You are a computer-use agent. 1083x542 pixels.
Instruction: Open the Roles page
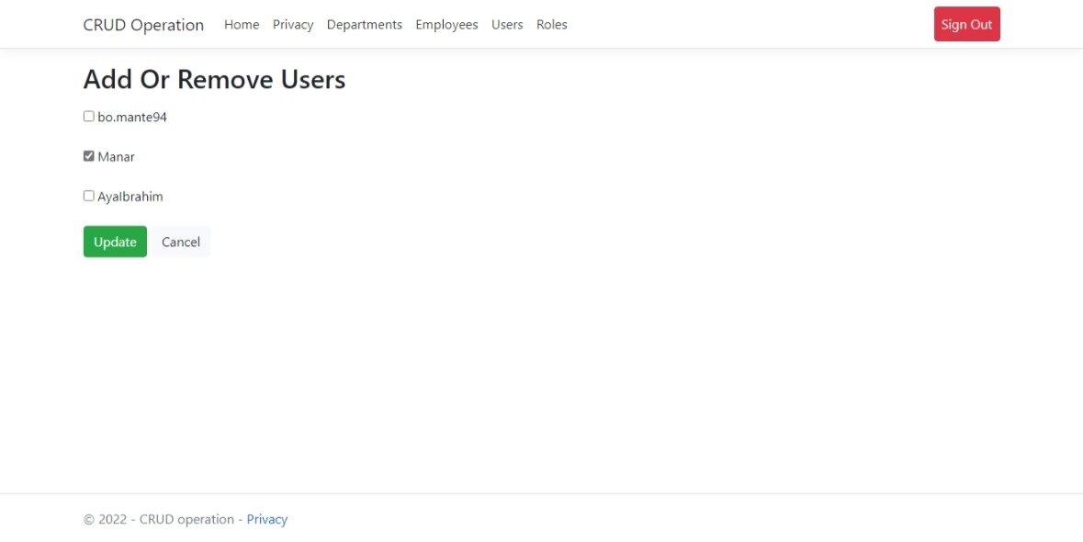point(552,25)
